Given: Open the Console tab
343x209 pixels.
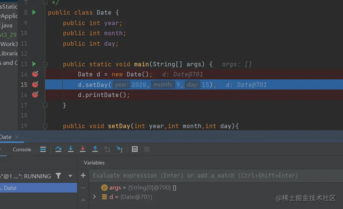Looking at the screenshot, I should tap(22, 149).
